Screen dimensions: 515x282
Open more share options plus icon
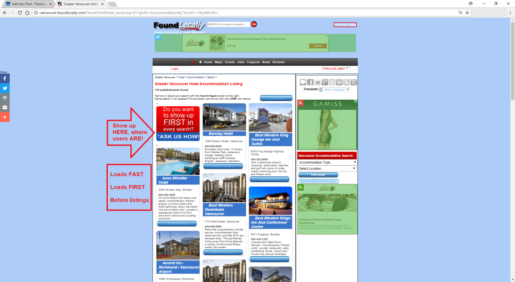pos(5,117)
